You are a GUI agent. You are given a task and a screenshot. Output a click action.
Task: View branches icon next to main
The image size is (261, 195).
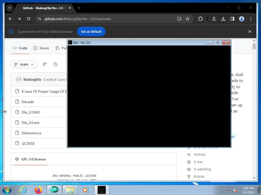point(45,64)
